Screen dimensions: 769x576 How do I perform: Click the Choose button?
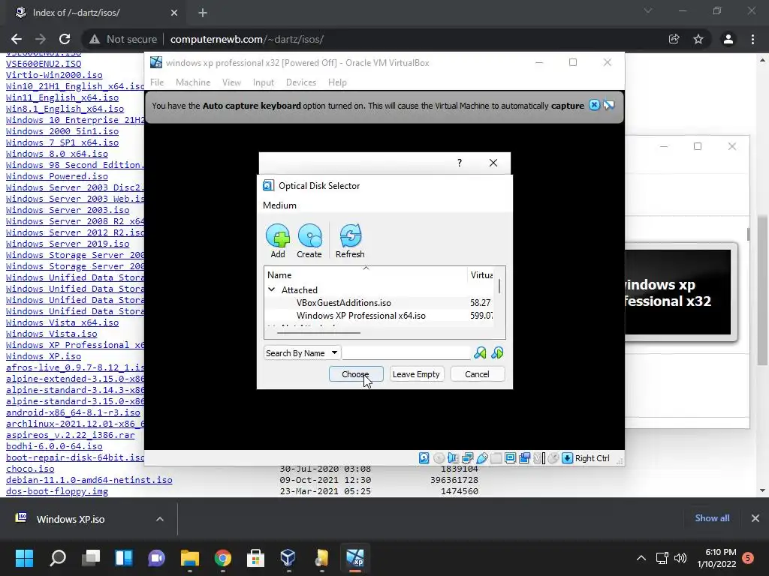[x=355, y=374]
